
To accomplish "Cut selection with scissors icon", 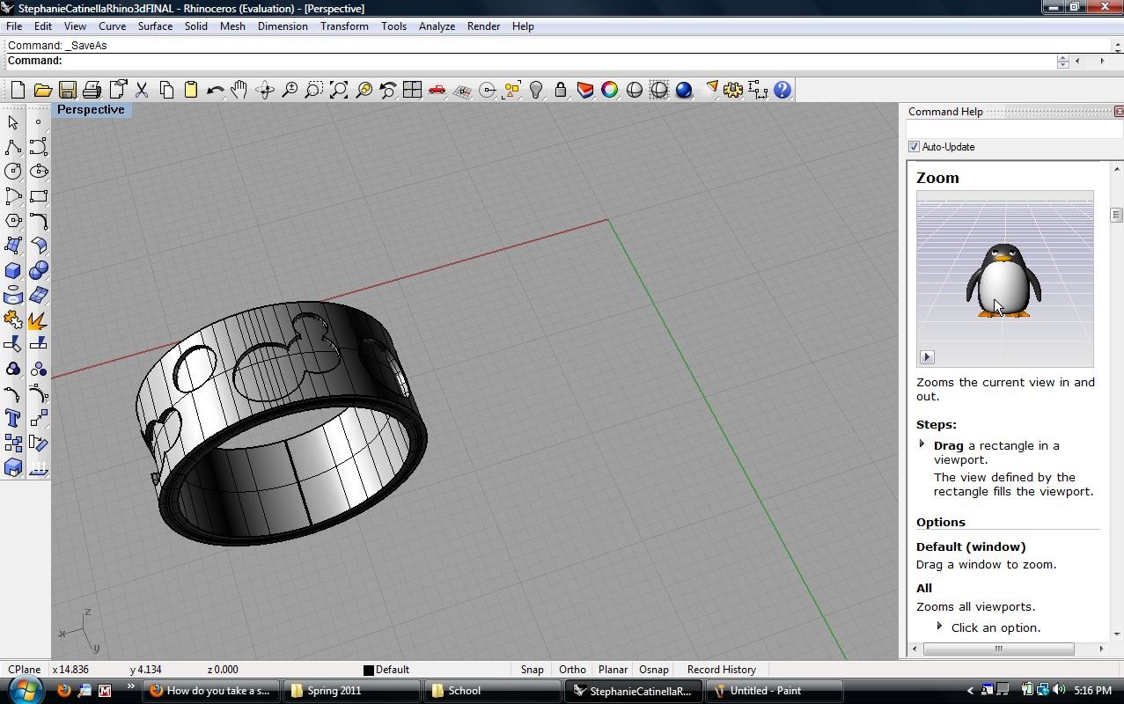I will pyautogui.click(x=141, y=90).
